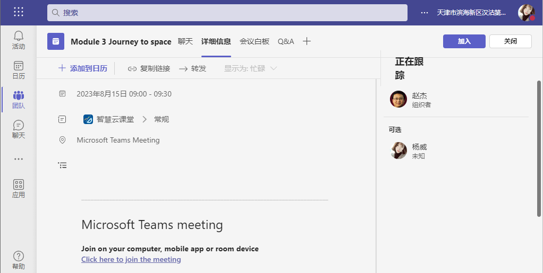Click the organization name 天津市滨海新区汉沽第...
The image size is (543, 273).
tap(471, 13)
